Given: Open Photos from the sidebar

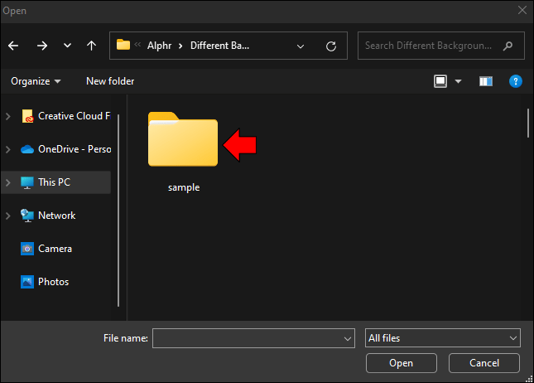Looking at the screenshot, I should (x=53, y=282).
